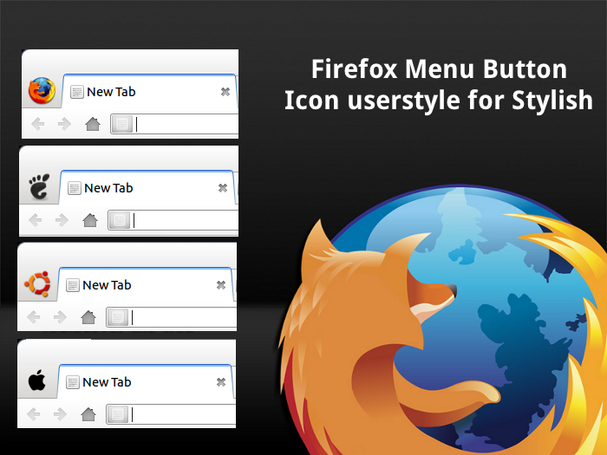Open home page in Apple-logo browser preview
This screenshot has width=607, height=455.
(x=88, y=414)
